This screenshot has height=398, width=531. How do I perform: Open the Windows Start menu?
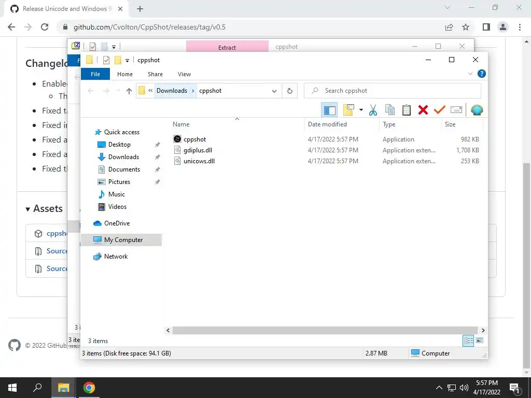[12, 388]
